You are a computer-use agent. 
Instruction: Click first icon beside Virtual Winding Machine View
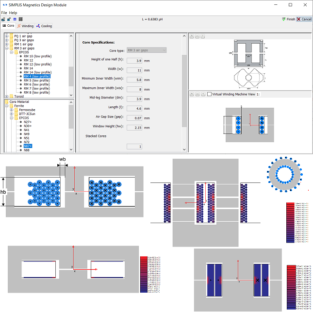tap(191, 94)
